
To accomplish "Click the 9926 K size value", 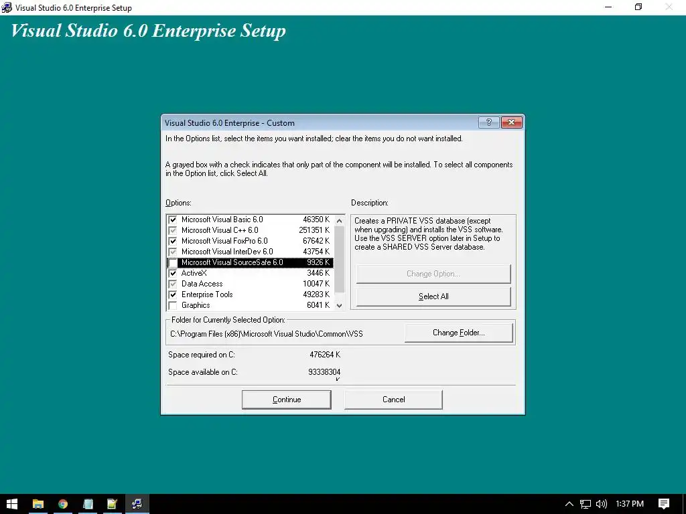I will pos(318,262).
